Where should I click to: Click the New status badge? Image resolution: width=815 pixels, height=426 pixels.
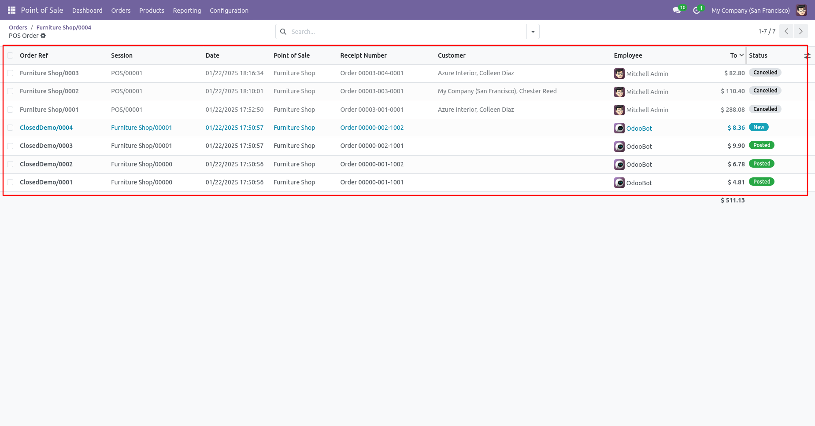759,127
